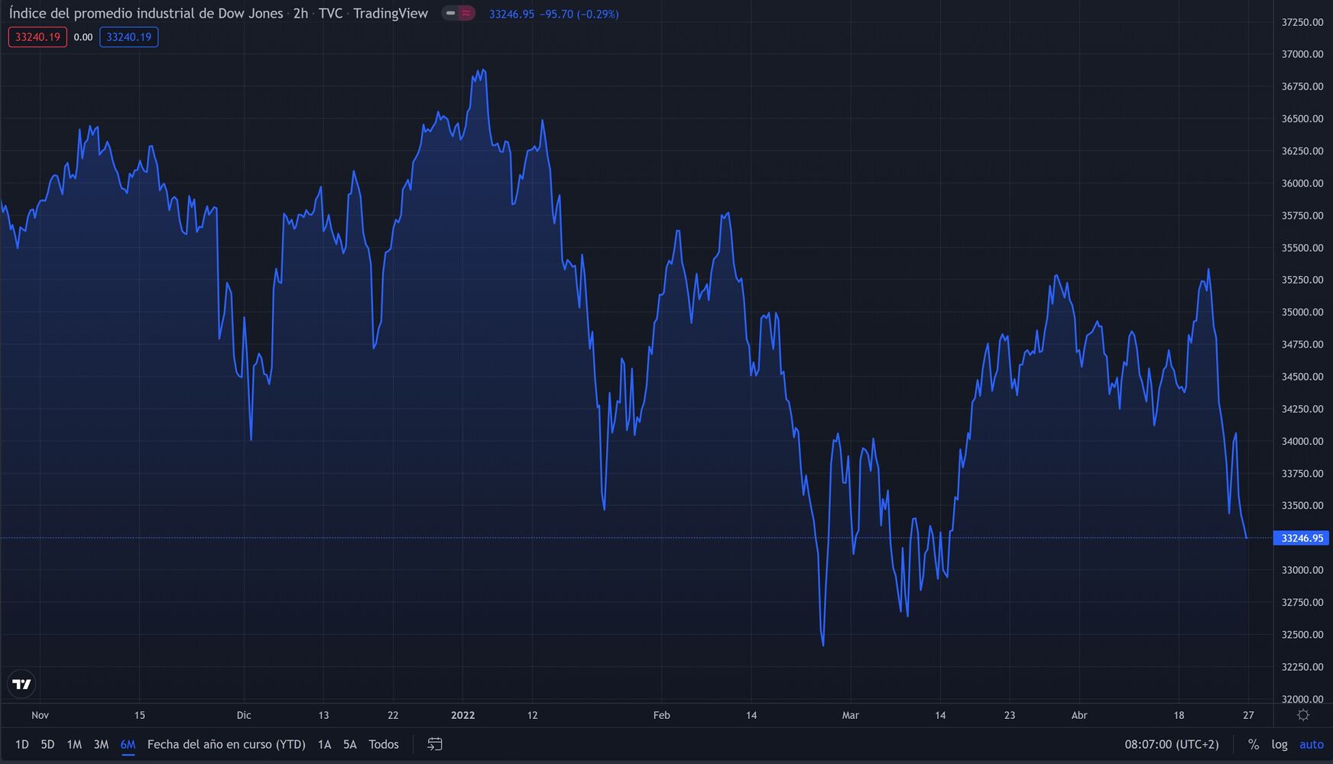This screenshot has height=764, width=1333.
Task: Select the 5D time range
Action: 47,744
